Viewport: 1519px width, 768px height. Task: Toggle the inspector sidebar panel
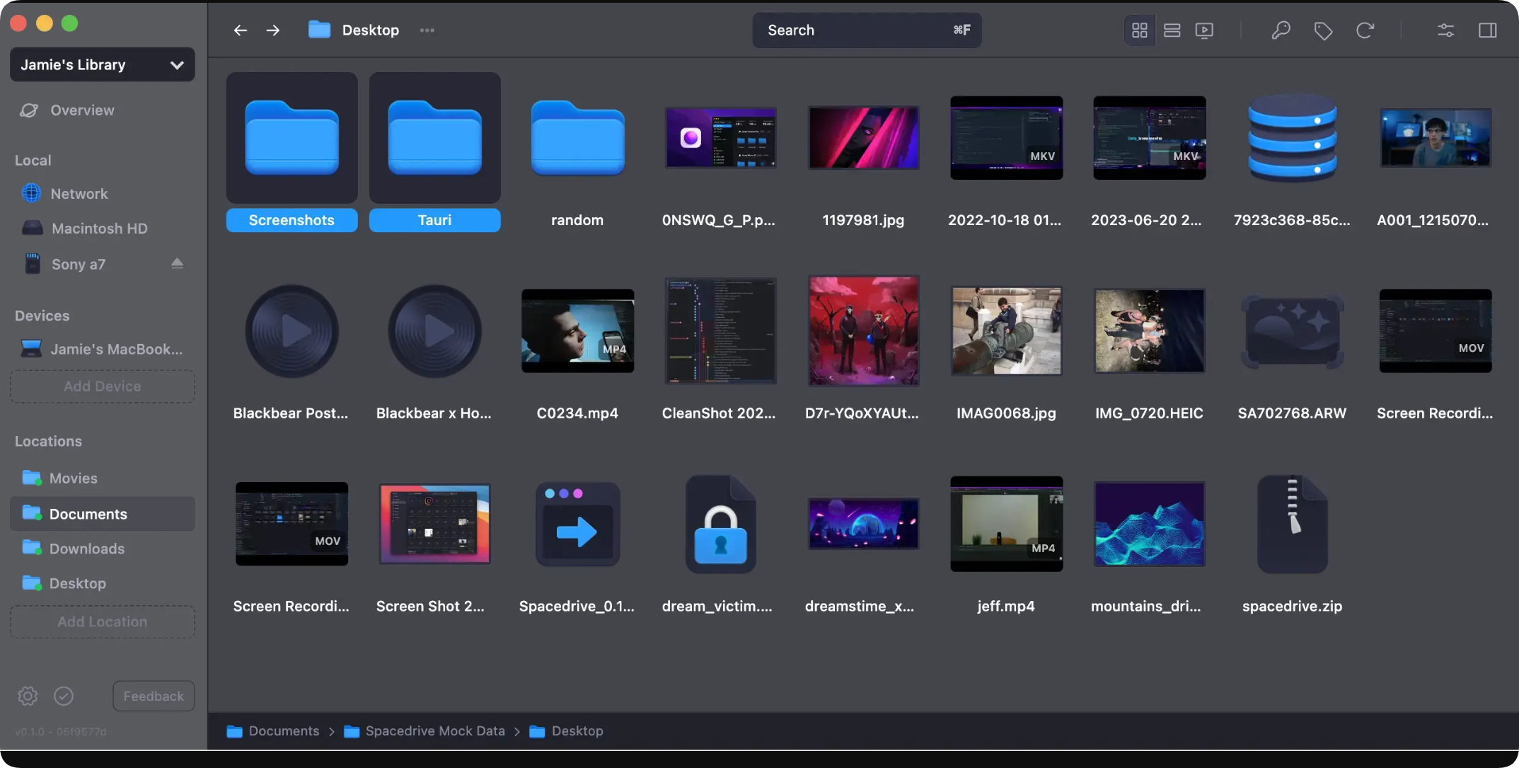1487,30
